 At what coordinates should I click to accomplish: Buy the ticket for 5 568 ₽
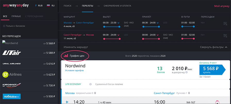(x=210, y=70)
